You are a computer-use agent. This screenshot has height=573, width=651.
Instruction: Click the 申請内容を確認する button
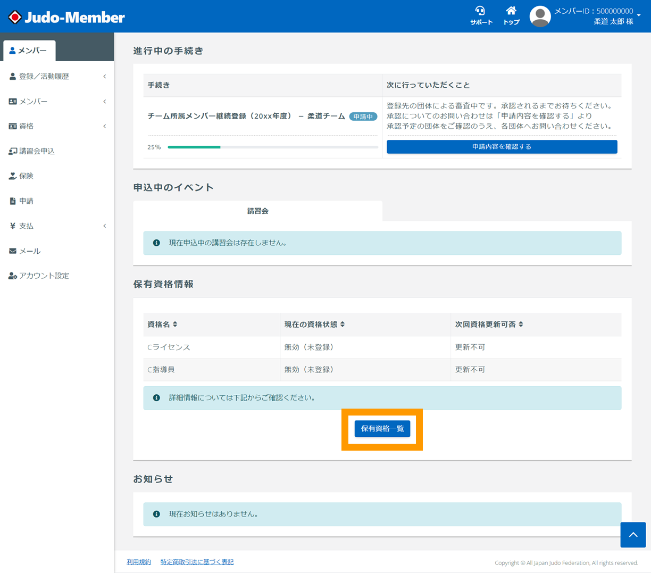point(502,147)
